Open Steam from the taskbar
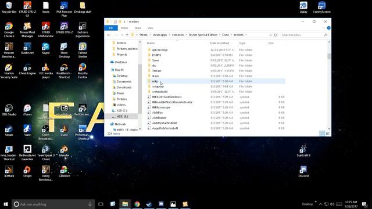This screenshot has height=209, width=372. (149, 204)
